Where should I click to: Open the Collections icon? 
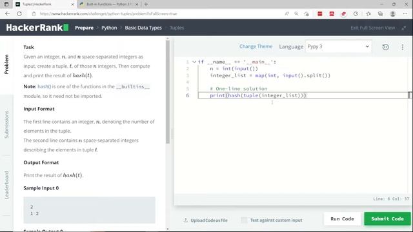(x=380, y=14)
